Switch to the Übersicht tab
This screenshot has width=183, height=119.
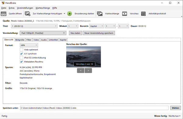click(x=9, y=40)
